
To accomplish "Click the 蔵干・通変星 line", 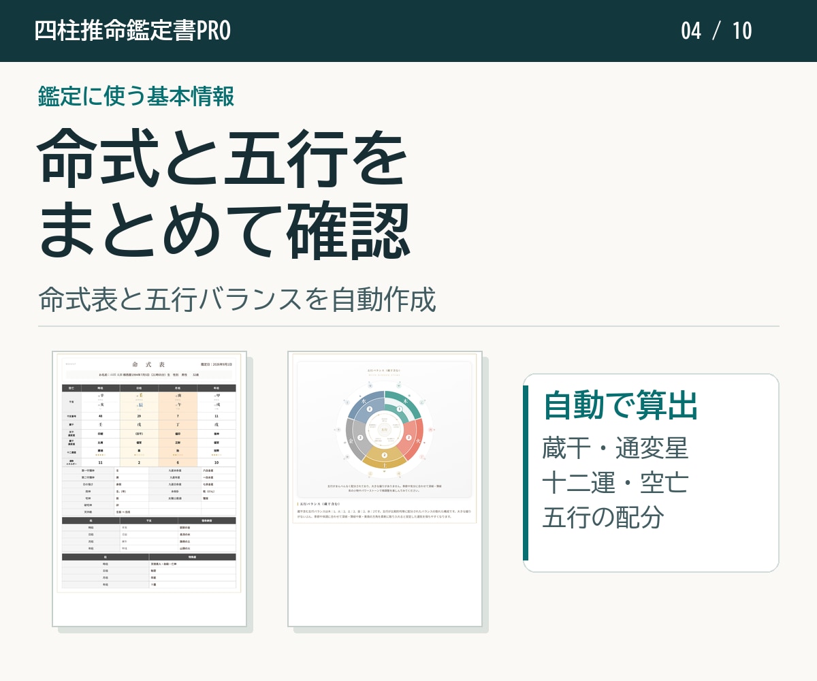I will pos(615,449).
